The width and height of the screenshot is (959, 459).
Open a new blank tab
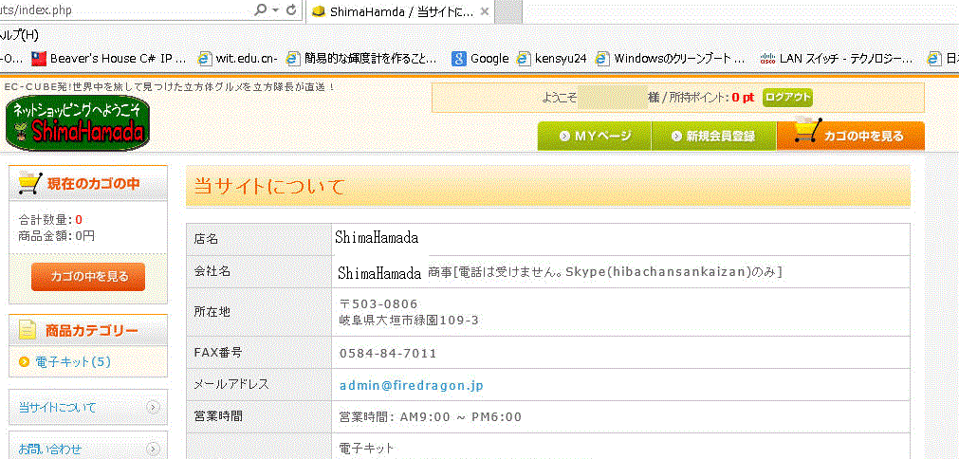point(508,11)
